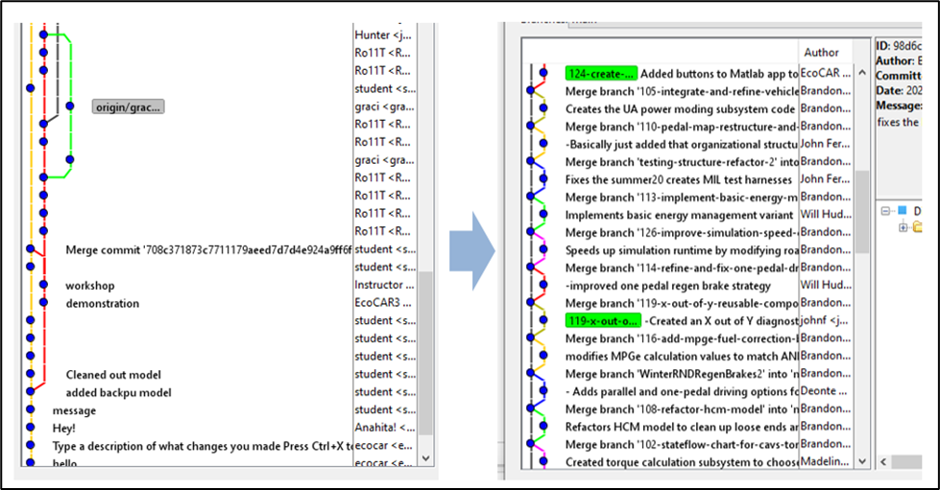Expand the folder node in file tree
Viewport: 940px width, 490px height.
[904, 227]
